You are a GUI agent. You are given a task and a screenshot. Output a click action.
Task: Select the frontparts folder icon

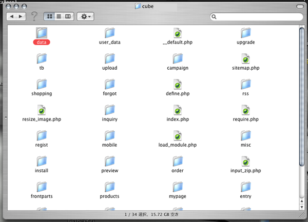coord(42,187)
